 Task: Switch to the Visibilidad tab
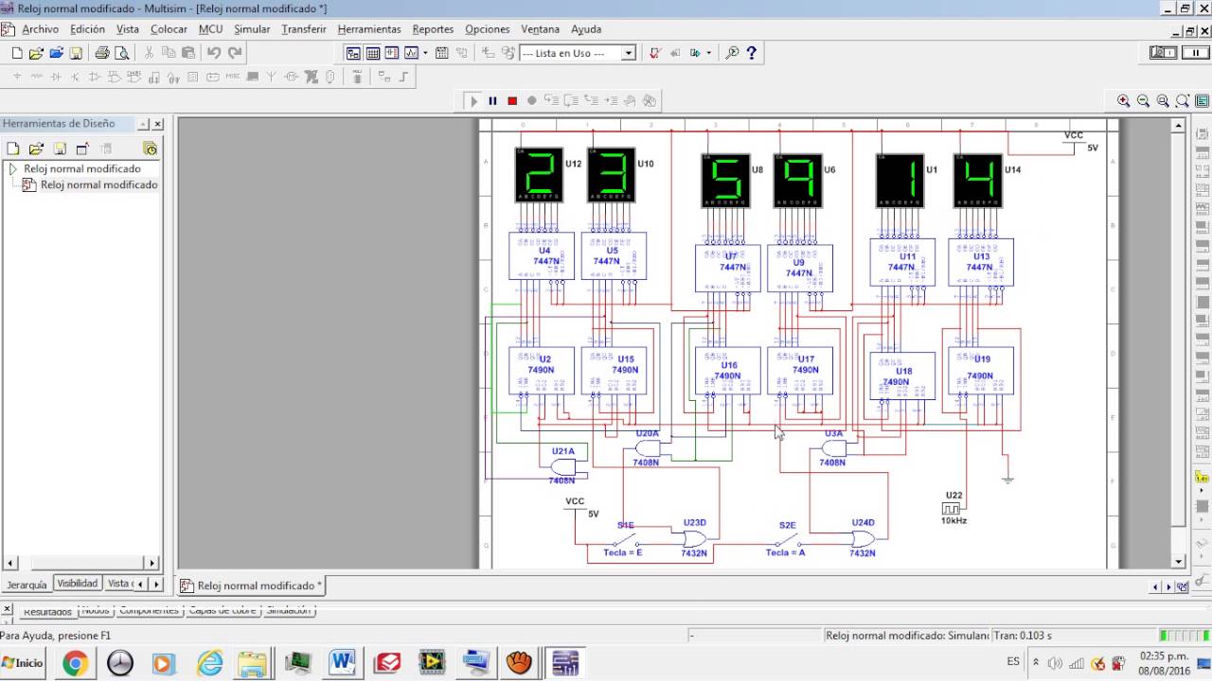[x=78, y=584]
